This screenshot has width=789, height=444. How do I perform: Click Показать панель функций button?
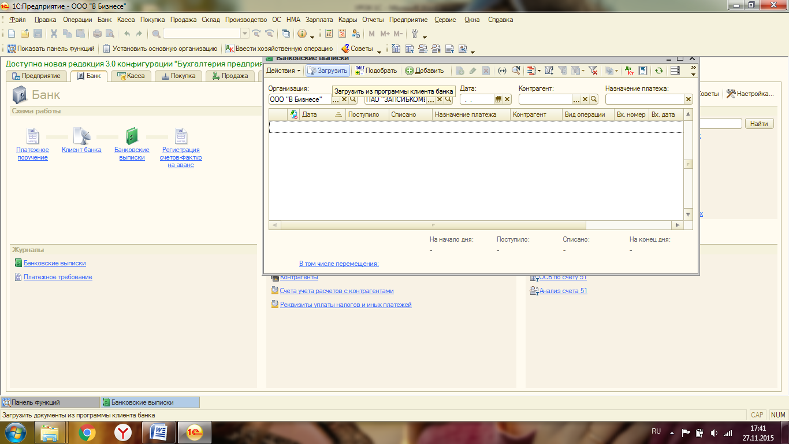point(50,49)
